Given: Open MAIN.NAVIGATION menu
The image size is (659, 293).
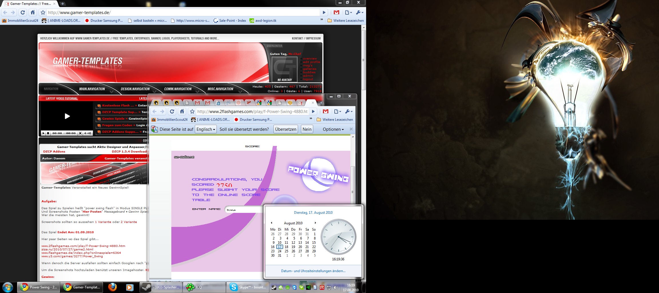Looking at the screenshot, I should 92,89.
